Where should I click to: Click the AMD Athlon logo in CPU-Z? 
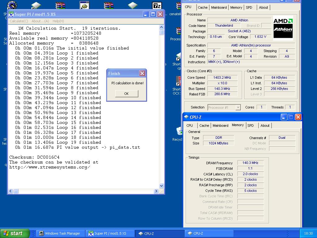pos(283,28)
